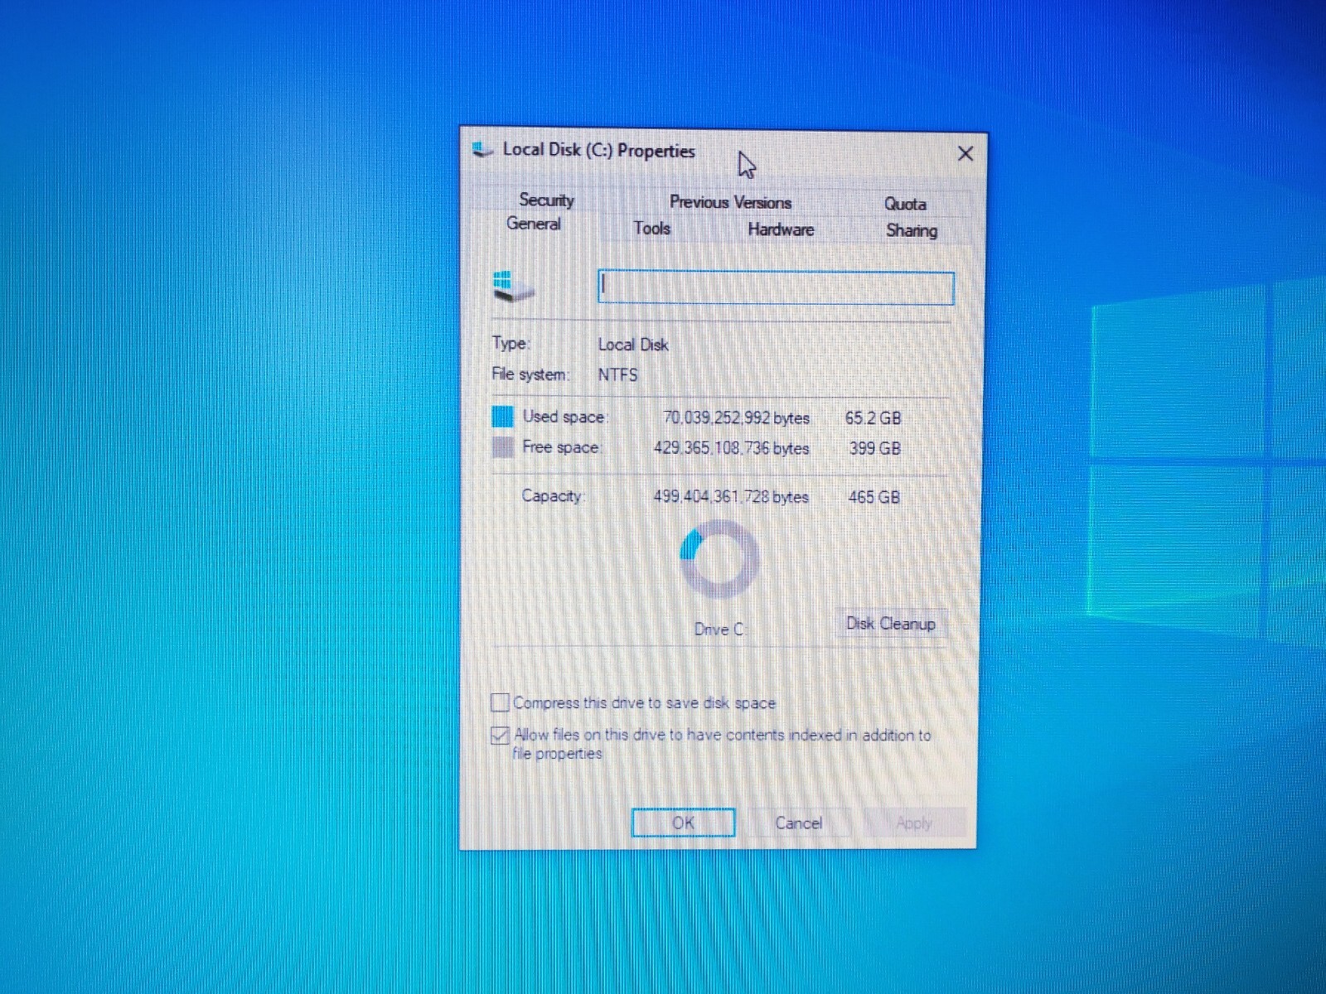Go to the Sharing tab

(911, 230)
